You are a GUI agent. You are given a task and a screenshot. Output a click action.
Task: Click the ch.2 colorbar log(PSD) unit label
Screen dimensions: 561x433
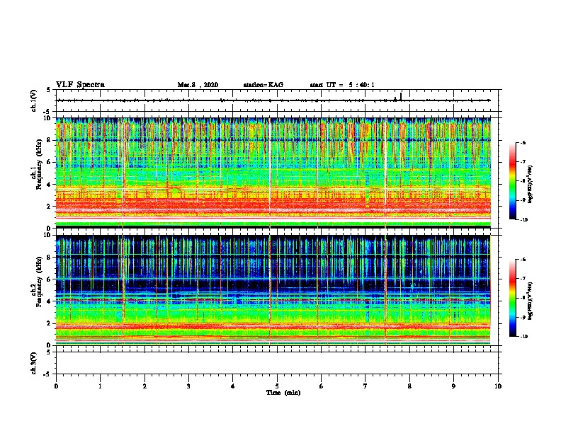pyautogui.click(x=531, y=301)
